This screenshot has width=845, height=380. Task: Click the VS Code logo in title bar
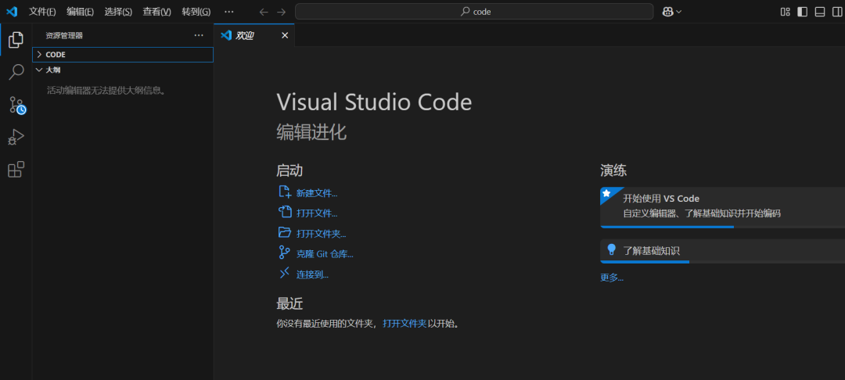(12, 11)
